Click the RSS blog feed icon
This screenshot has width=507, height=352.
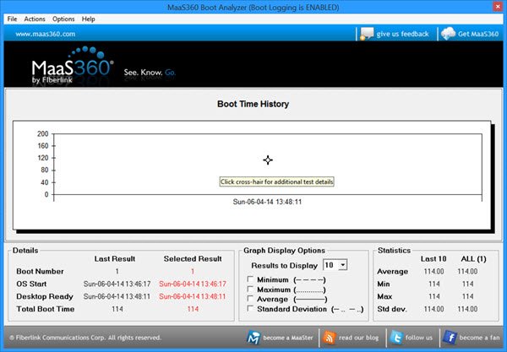point(330,338)
